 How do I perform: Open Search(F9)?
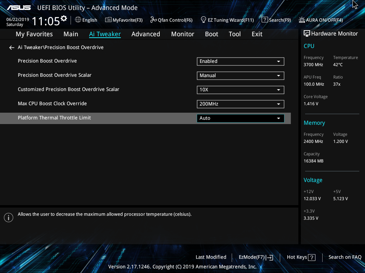click(276, 20)
